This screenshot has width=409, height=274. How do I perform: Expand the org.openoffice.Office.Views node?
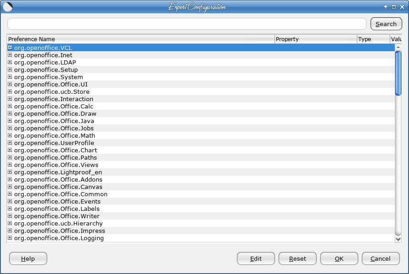click(x=10, y=165)
